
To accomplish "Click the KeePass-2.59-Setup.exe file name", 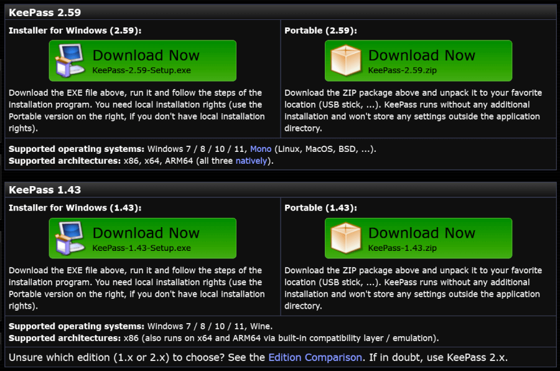I will pyautogui.click(x=141, y=70).
